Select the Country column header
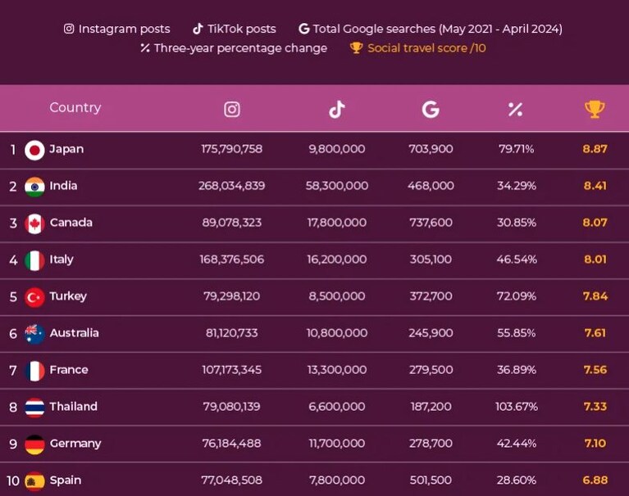The image size is (629, 496). (75, 107)
